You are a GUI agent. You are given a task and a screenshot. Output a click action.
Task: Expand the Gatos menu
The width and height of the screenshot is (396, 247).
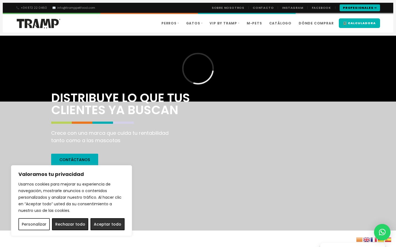click(x=194, y=23)
